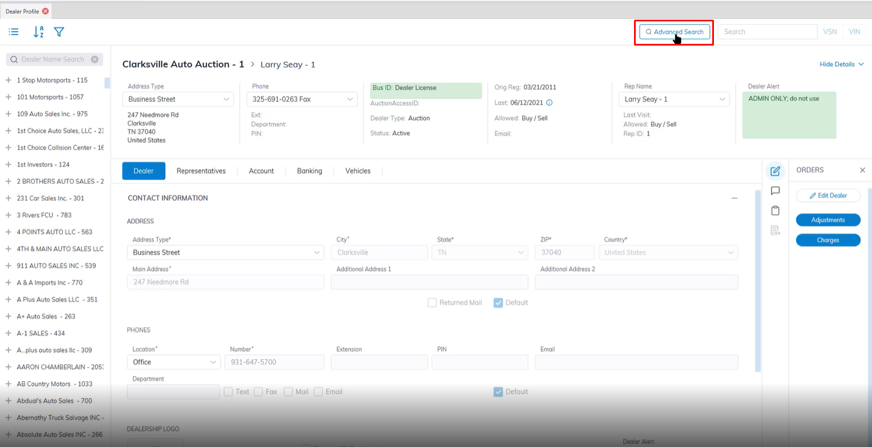This screenshot has width=872, height=447.
Task: Toggle the Returned Mail checkbox
Action: pyautogui.click(x=432, y=302)
